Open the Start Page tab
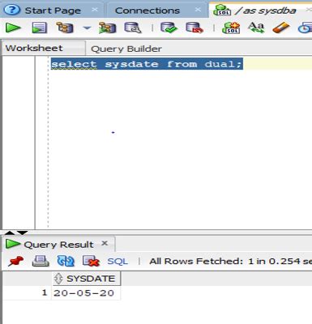 point(53,11)
